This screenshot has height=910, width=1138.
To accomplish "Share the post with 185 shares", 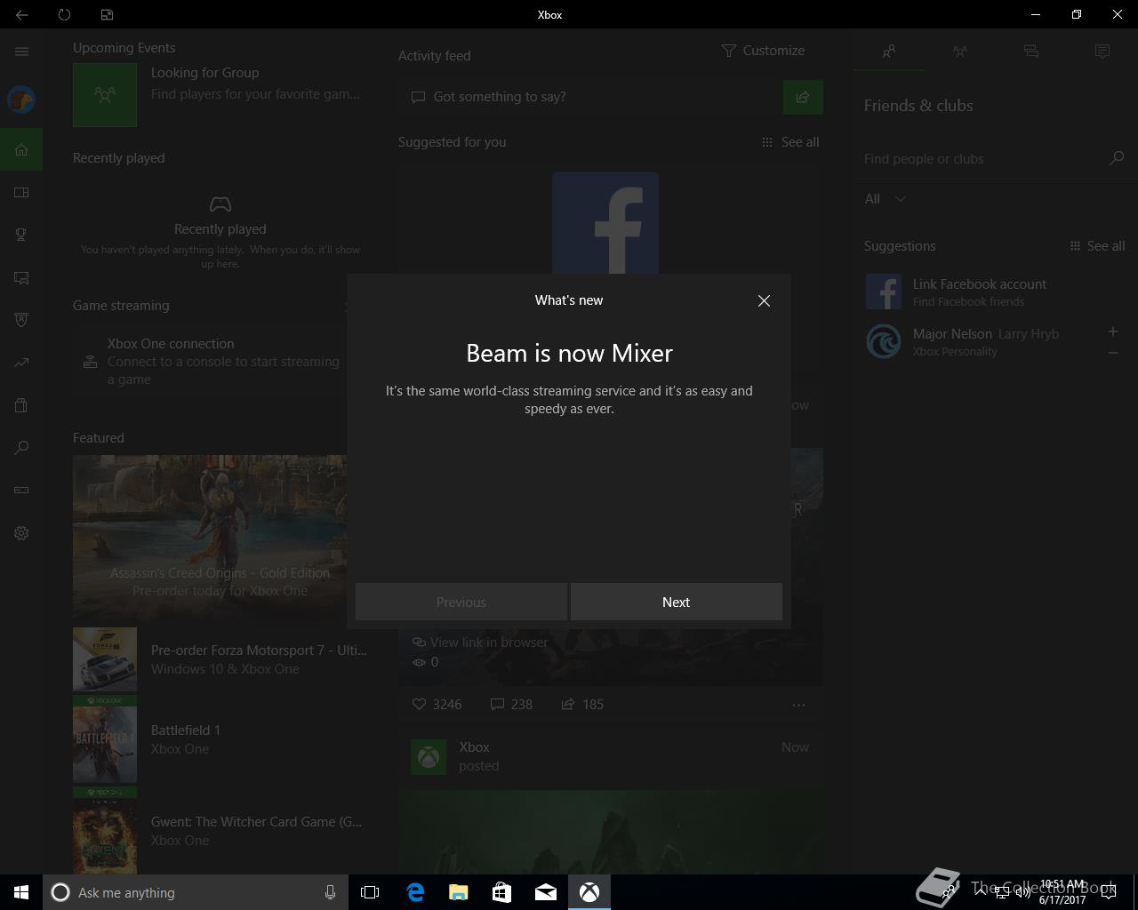I will 582,704.
